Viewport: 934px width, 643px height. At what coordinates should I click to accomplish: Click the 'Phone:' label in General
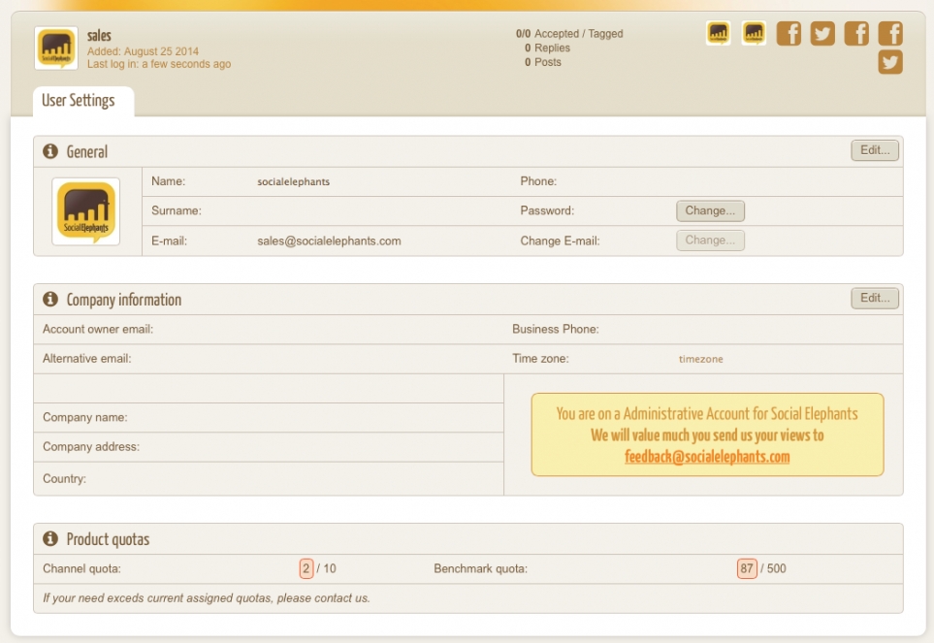[538, 181]
